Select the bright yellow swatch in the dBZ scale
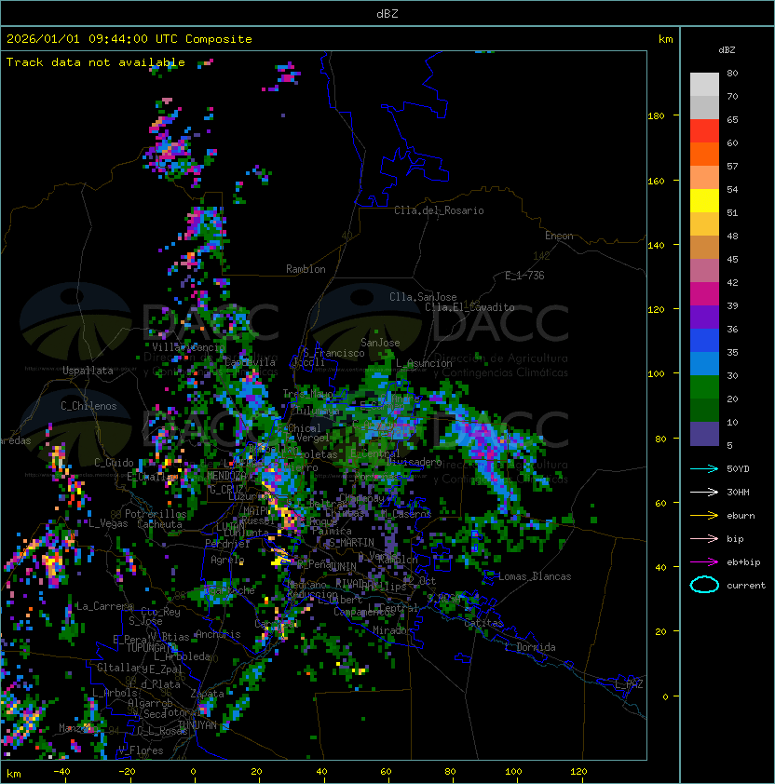 point(704,200)
